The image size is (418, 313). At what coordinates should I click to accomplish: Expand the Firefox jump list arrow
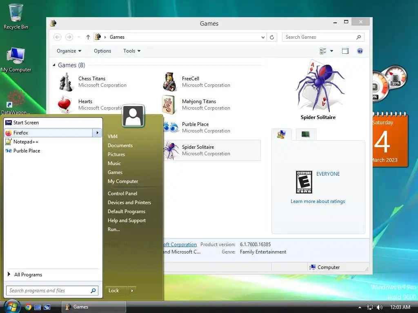[97, 132]
